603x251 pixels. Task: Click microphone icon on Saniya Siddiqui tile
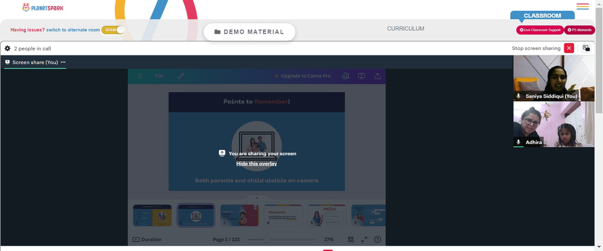click(x=519, y=96)
